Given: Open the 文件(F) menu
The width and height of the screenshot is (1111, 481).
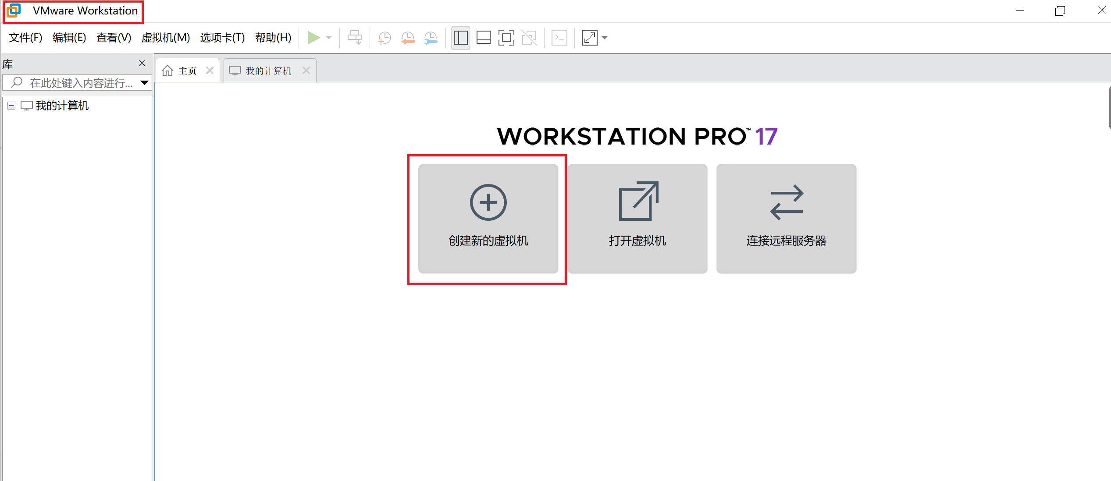Looking at the screenshot, I should (x=25, y=38).
